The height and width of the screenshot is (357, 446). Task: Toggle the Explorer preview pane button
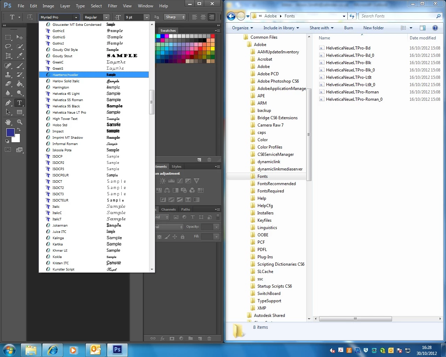423,28
